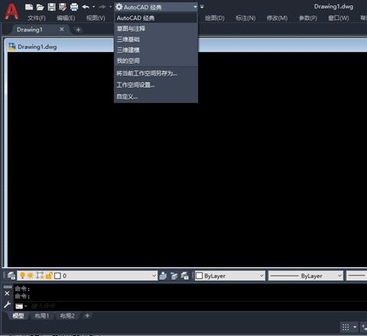Click the Layer Previous icon

[174, 276]
